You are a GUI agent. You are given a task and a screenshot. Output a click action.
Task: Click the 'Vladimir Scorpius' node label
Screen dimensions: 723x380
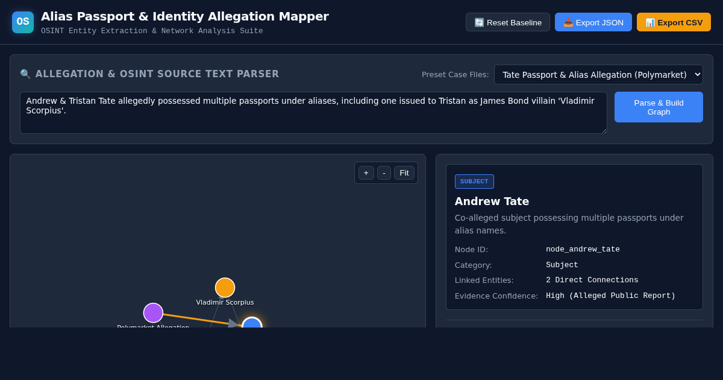(x=225, y=302)
